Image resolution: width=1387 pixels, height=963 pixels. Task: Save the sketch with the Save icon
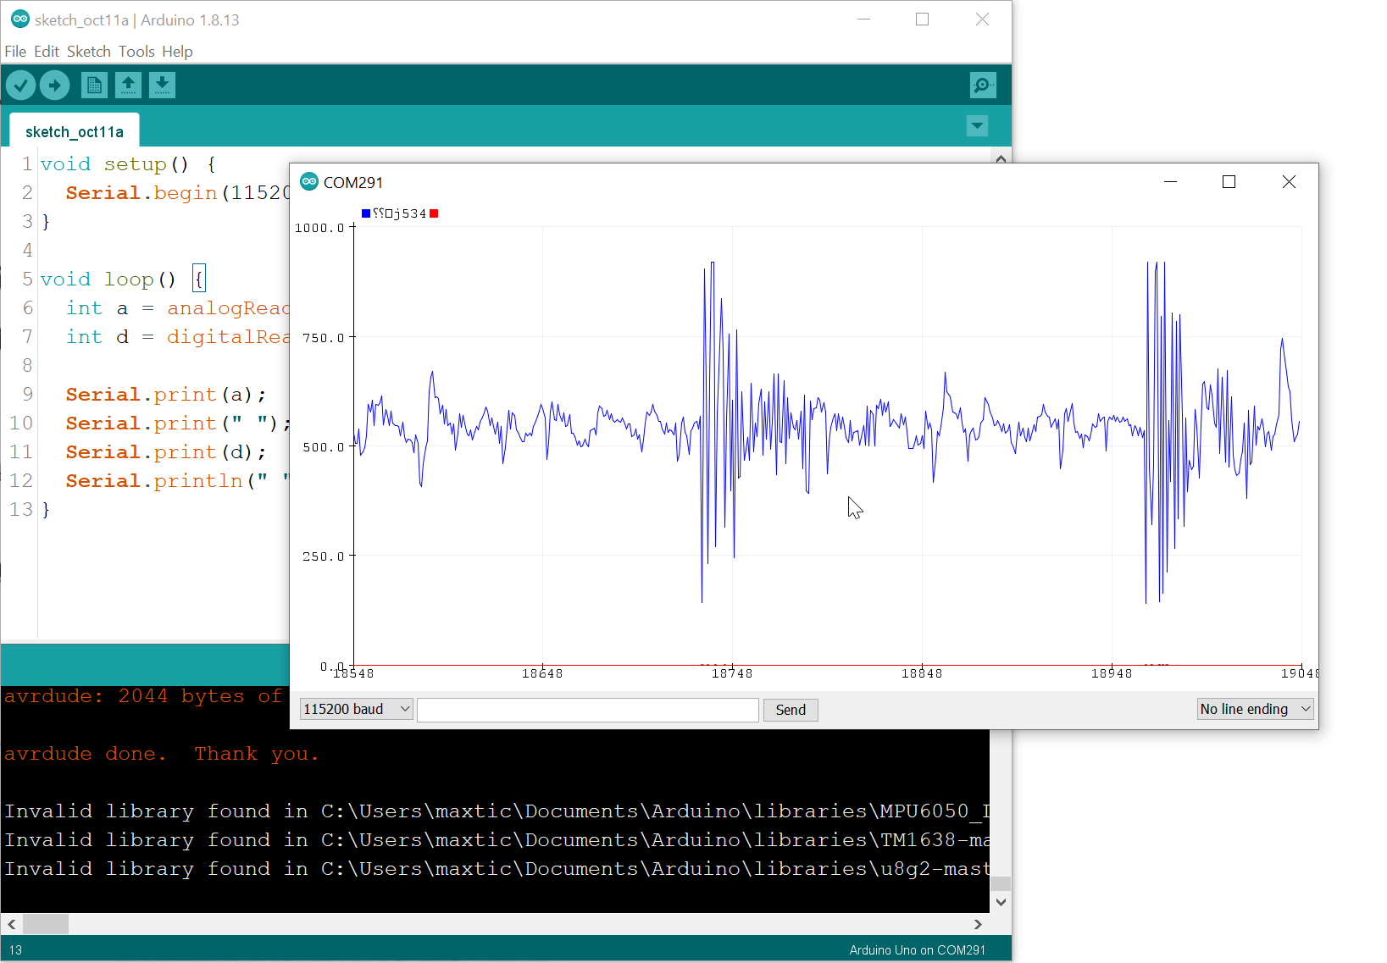[x=162, y=85]
